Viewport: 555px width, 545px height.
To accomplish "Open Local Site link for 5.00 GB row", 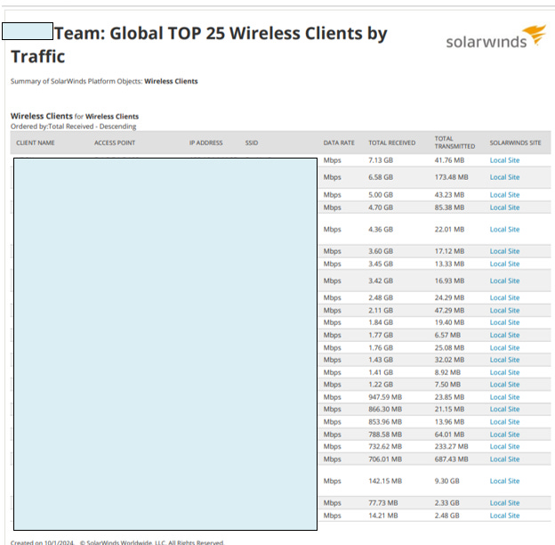I will click(504, 195).
